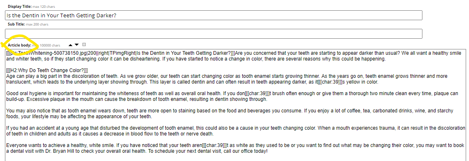The image size is (469, 161).
Task: Click 'call our office today!' at body end
Action: pyautogui.click(x=245, y=151)
